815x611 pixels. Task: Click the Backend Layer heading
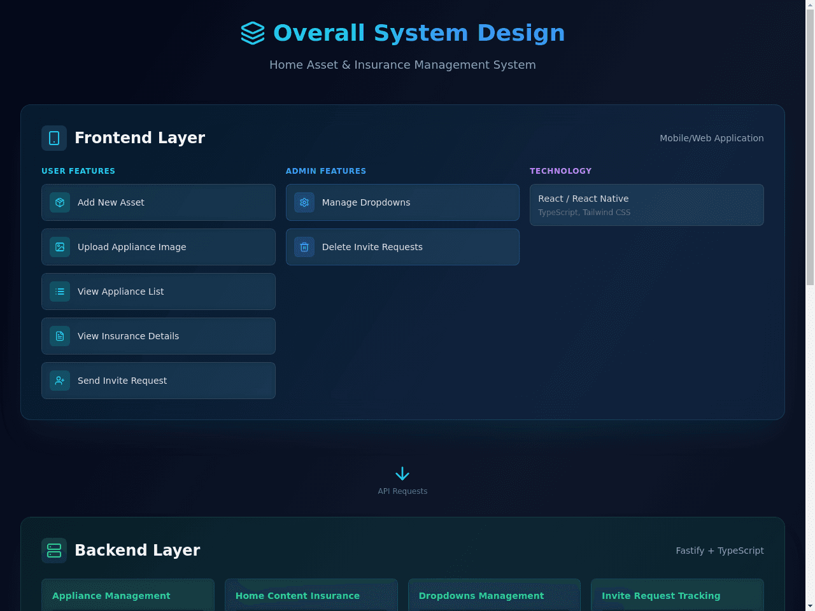point(138,551)
